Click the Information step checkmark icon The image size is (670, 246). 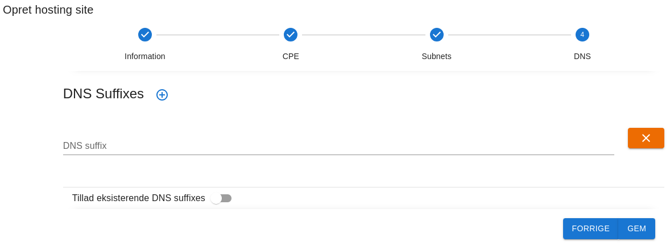click(x=145, y=35)
